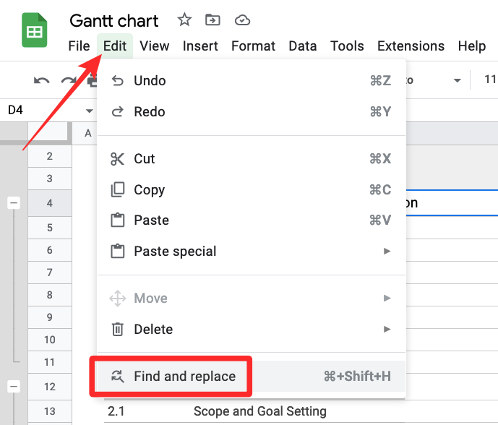Open the Tools menu
Viewport: 498px width, 425px height.
pyautogui.click(x=347, y=46)
